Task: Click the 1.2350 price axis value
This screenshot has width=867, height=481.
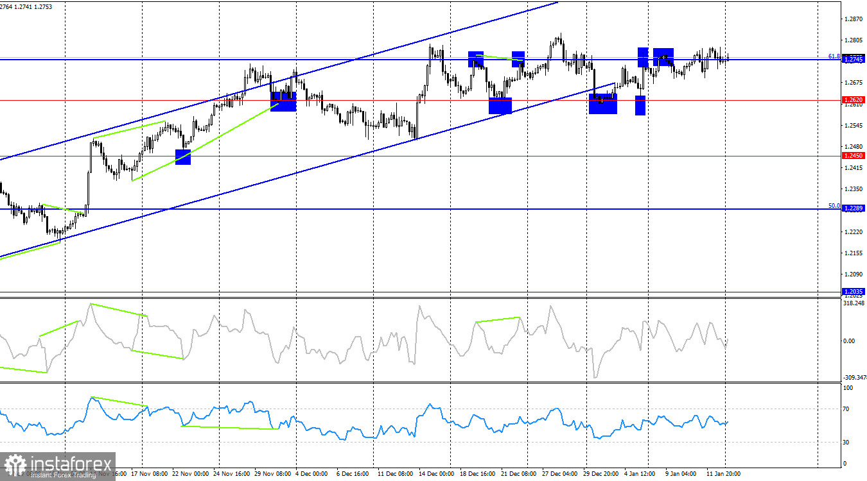Action: [x=854, y=189]
